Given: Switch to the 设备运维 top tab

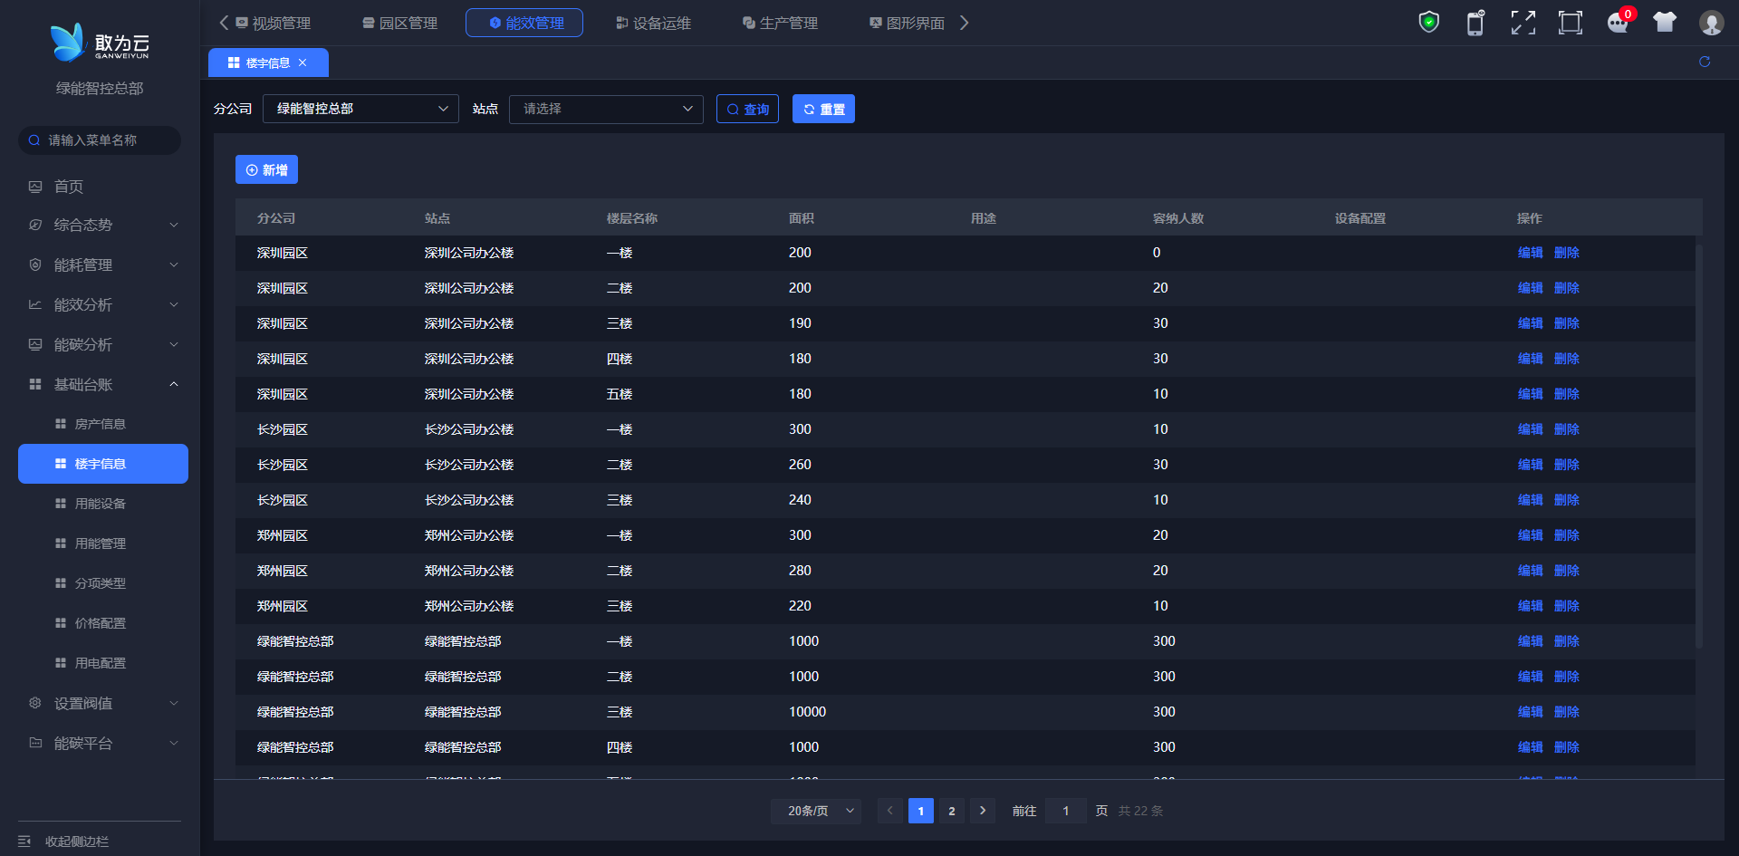Looking at the screenshot, I should coord(653,24).
